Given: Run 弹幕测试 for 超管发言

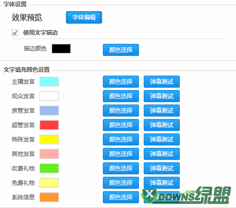Looking at the screenshot, I should [161, 125].
